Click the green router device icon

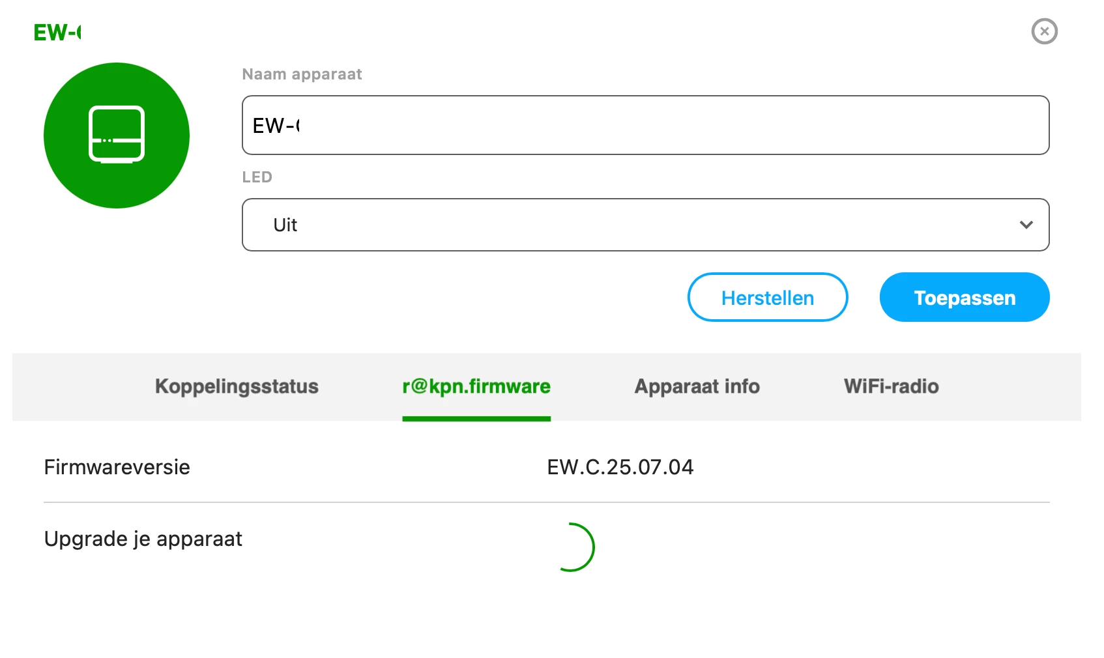click(117, 136)
